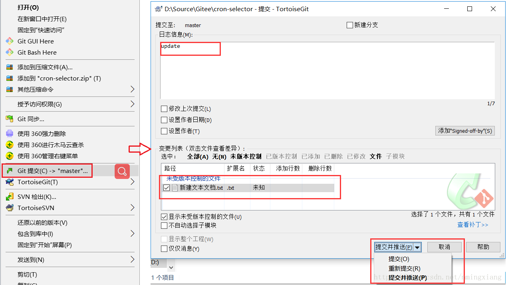Viewport: 506px width, 285px height.
Task: Enable the 新建分支 checkbox
Action: pos(350,25)
